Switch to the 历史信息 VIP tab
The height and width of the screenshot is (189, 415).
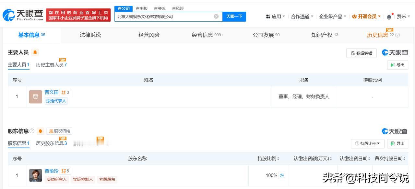click(x=380, y=35)
